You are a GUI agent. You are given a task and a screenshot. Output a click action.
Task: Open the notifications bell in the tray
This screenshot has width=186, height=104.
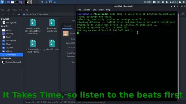167,2
